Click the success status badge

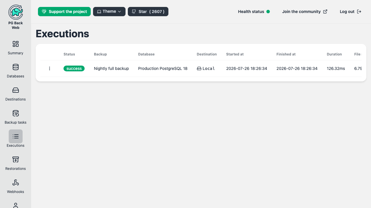[74, 68]
